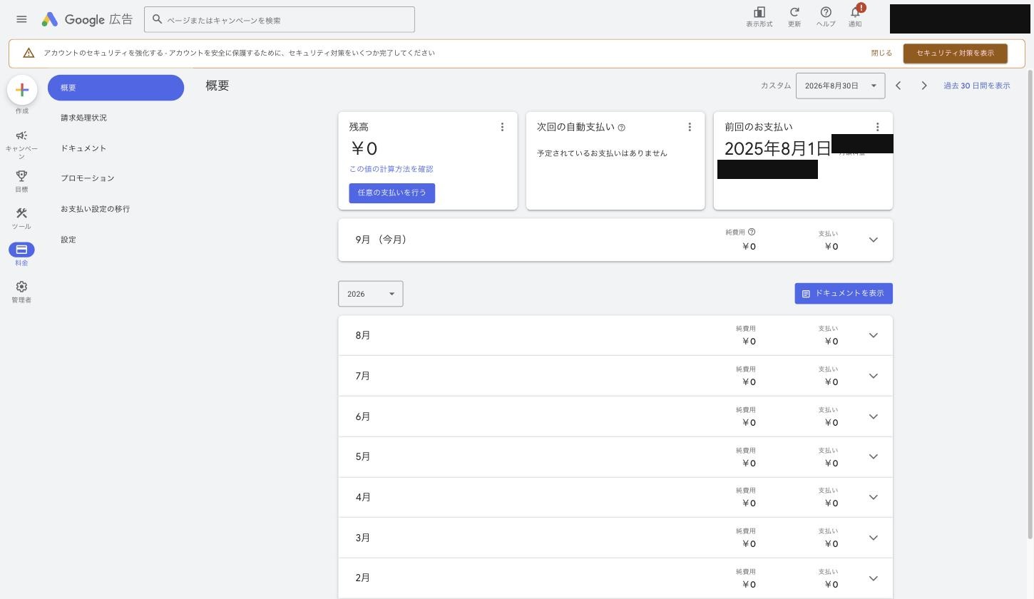Open the 前回のお支払い card three-dot menu
Image resolution: width=1034 pixels, height=599 pixels.
click(877, 127)
